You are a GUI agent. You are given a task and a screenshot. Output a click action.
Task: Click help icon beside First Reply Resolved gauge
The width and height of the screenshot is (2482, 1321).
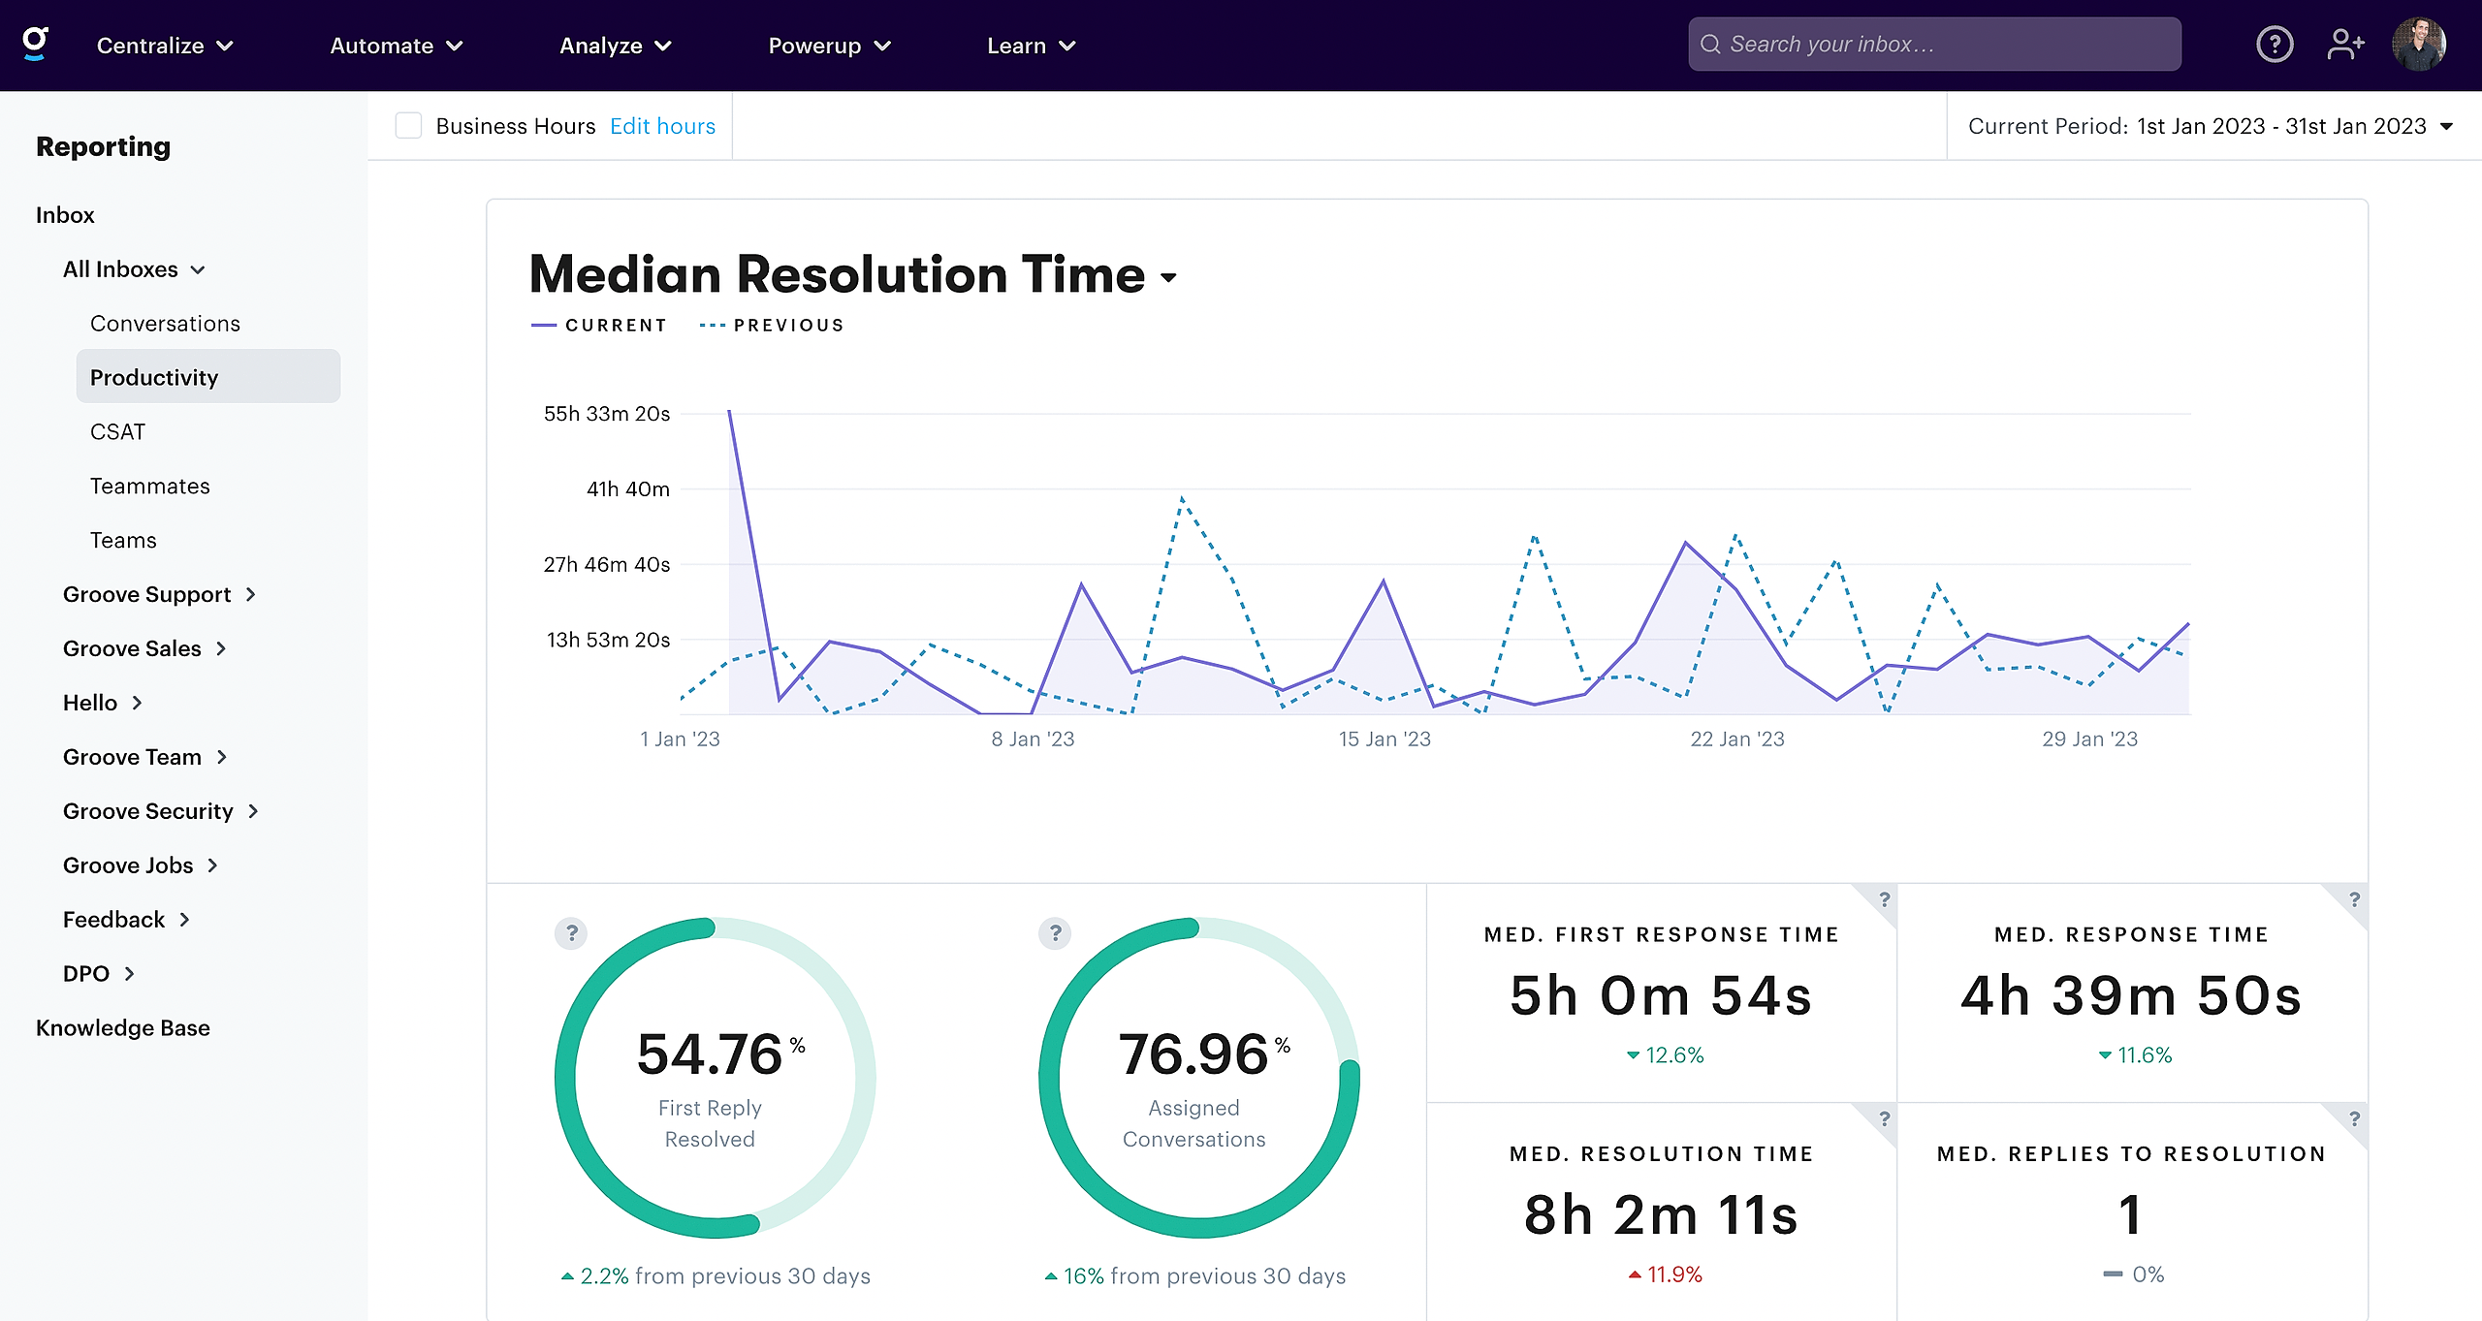[571, 933]
